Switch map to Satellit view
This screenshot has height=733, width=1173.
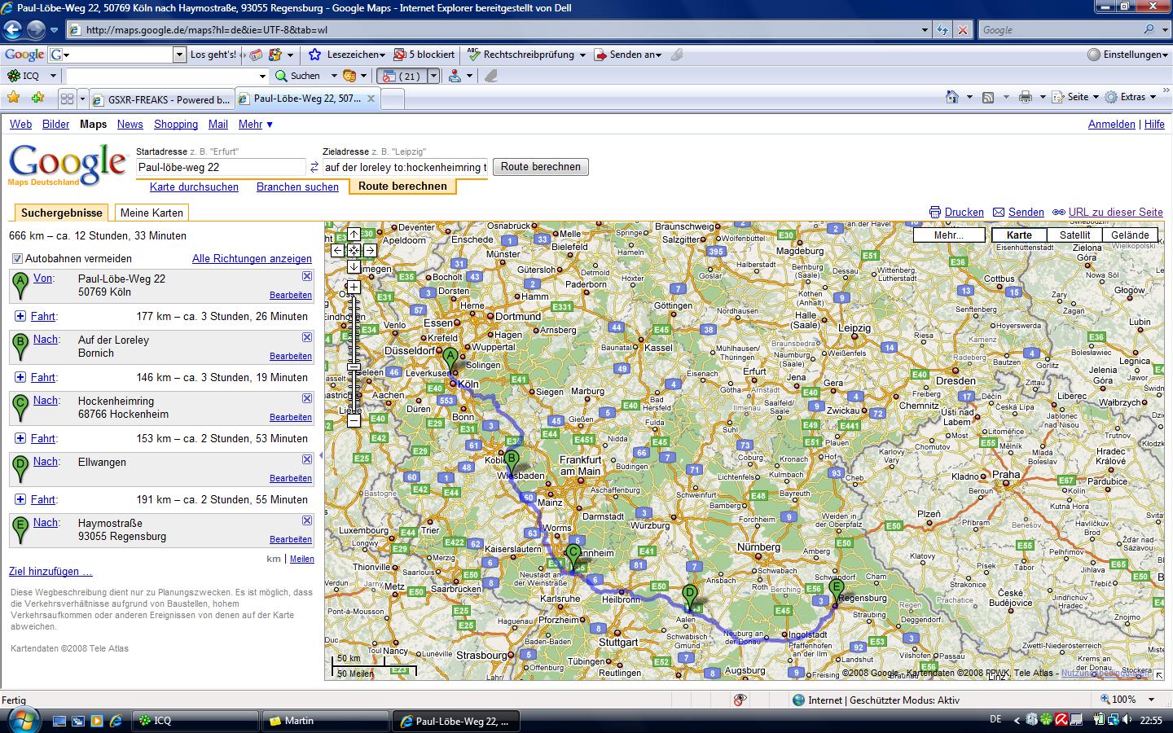tap(1074, 235)
